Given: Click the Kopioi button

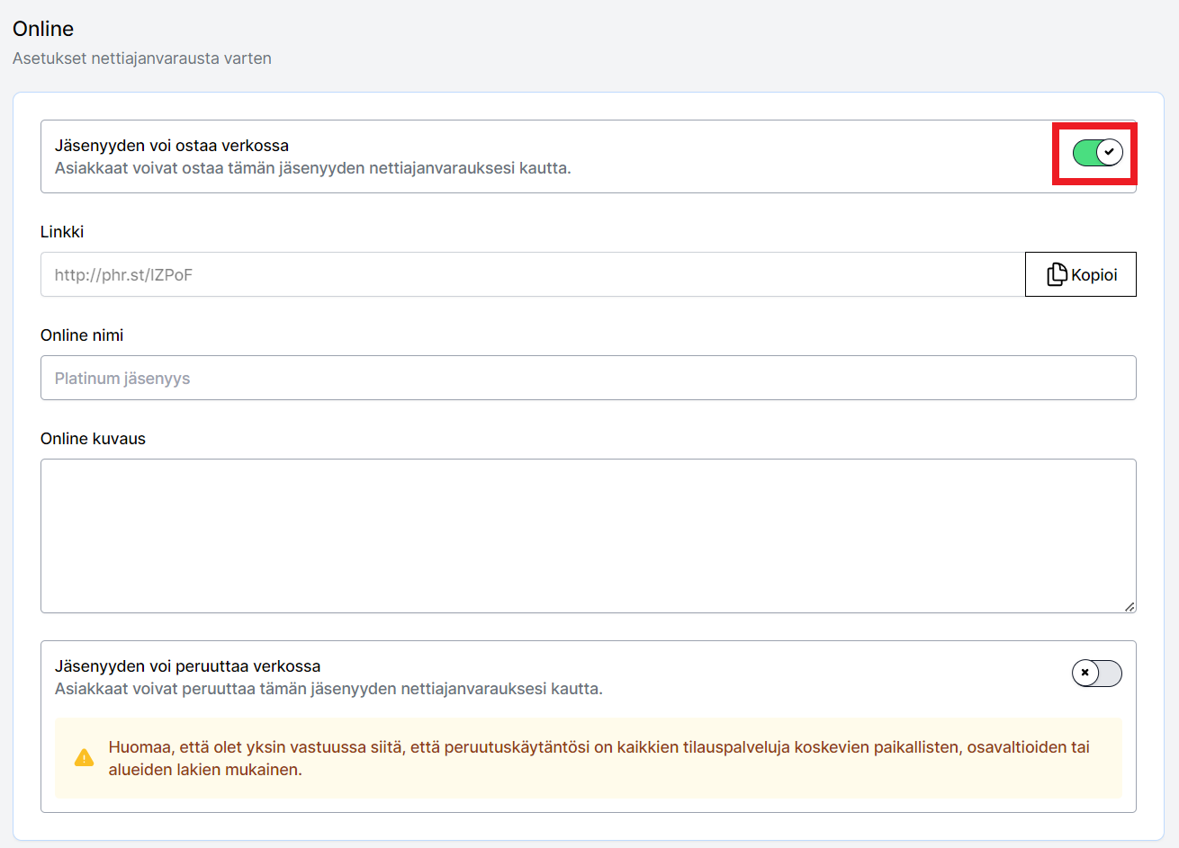Looking at the screenshot, I should [x=1080, y=274].
